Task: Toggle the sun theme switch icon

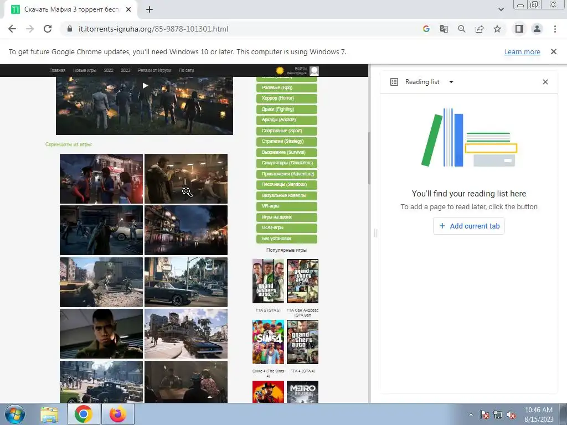Action: click(x=280, y=70)
